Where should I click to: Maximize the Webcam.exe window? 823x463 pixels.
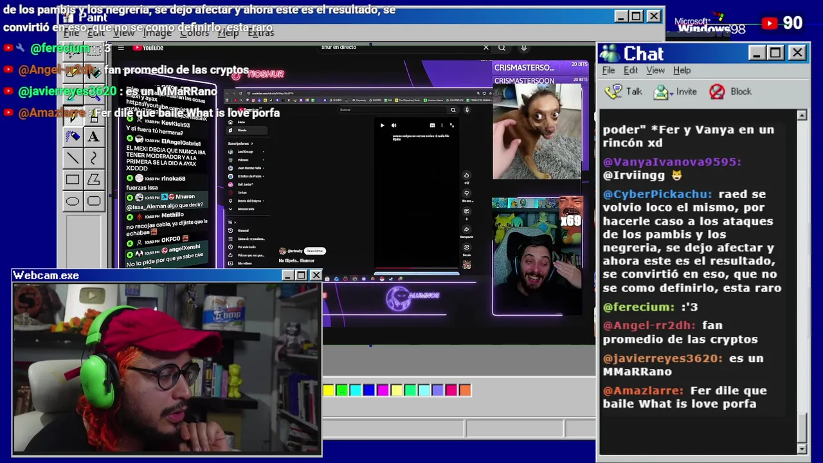tap(301, 275)
